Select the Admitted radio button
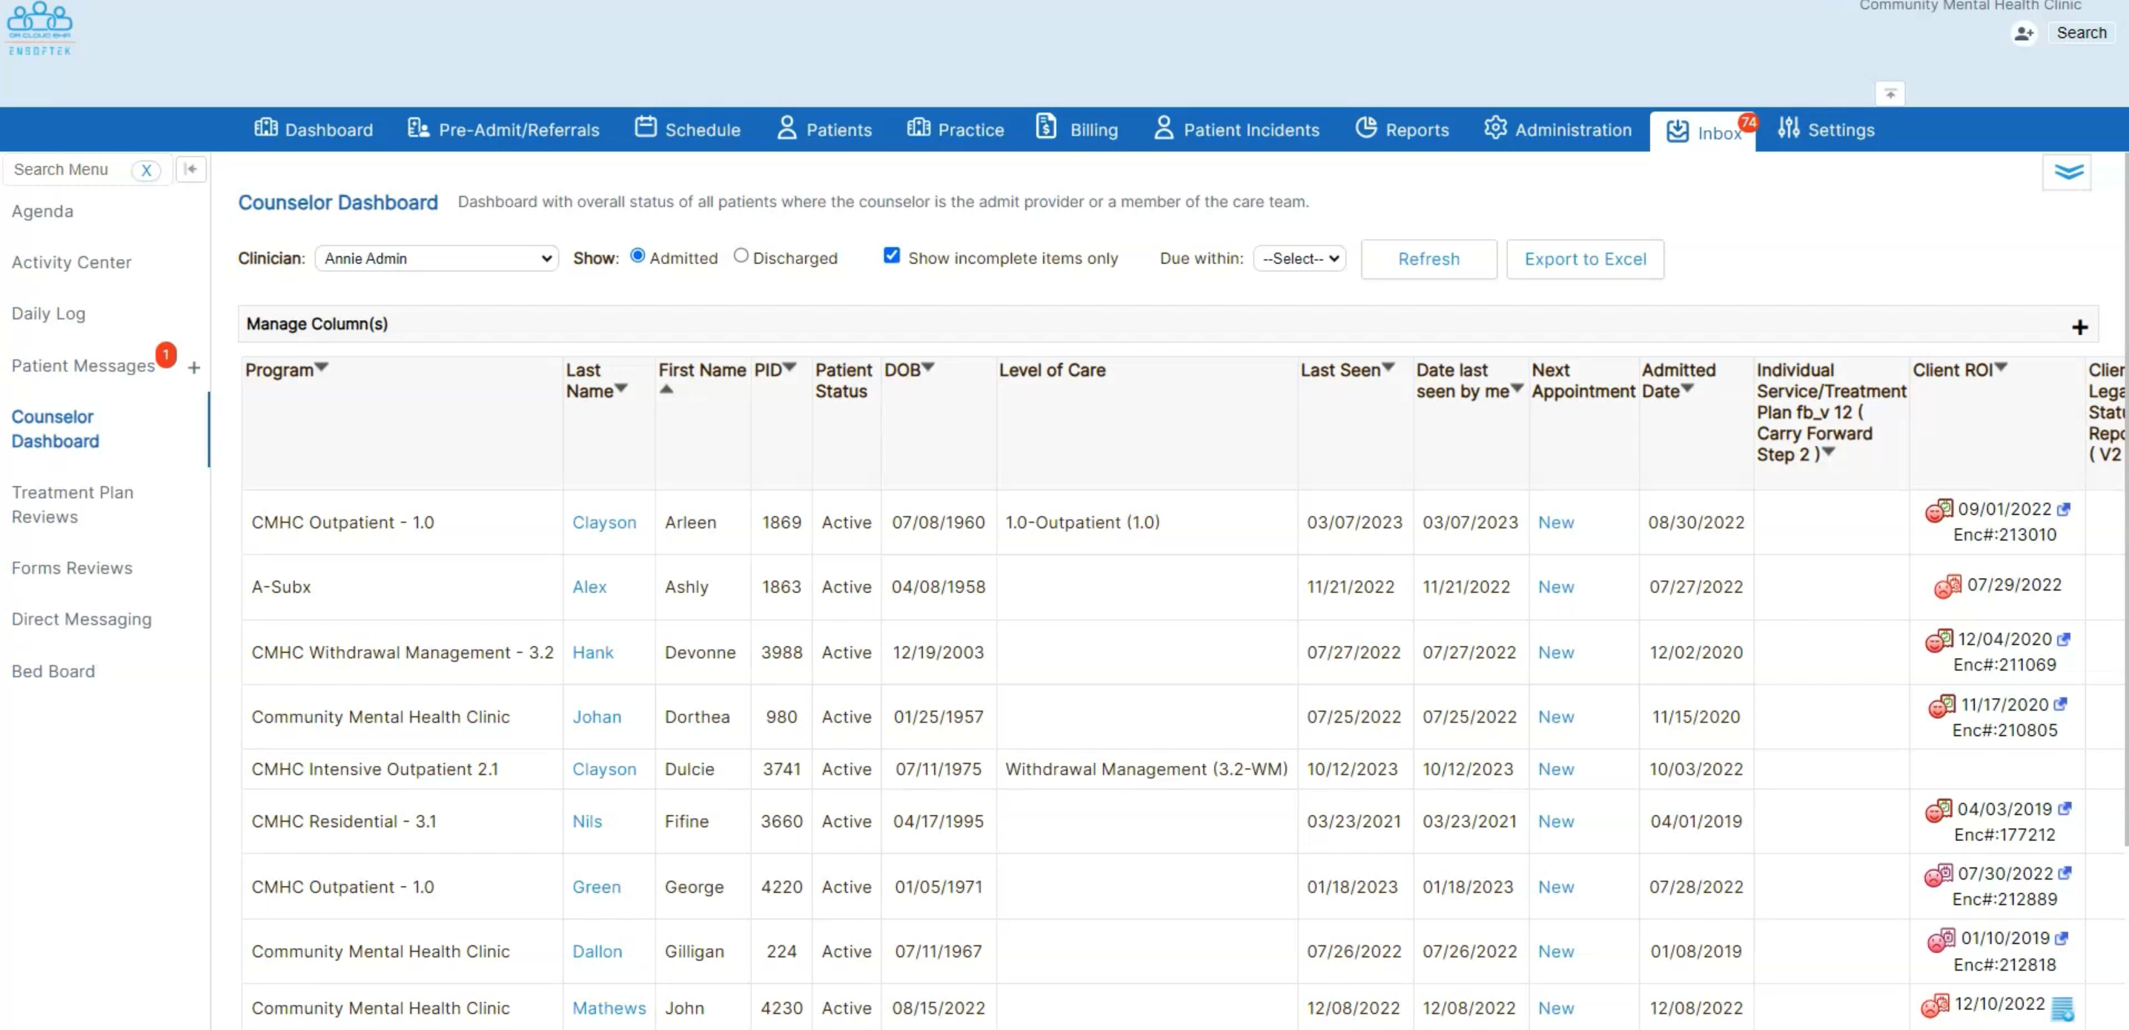The width and height of the screenshot is (2129, 1030). tap(638, 256)
